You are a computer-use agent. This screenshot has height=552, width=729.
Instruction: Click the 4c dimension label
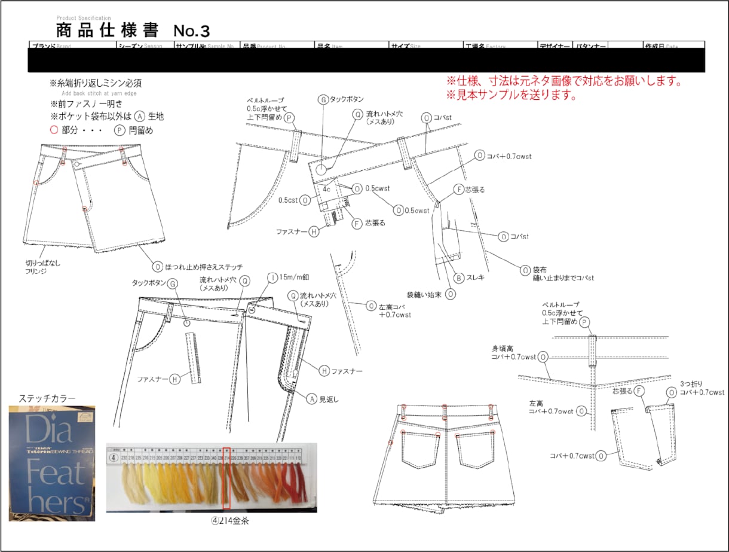coord(327,188)
